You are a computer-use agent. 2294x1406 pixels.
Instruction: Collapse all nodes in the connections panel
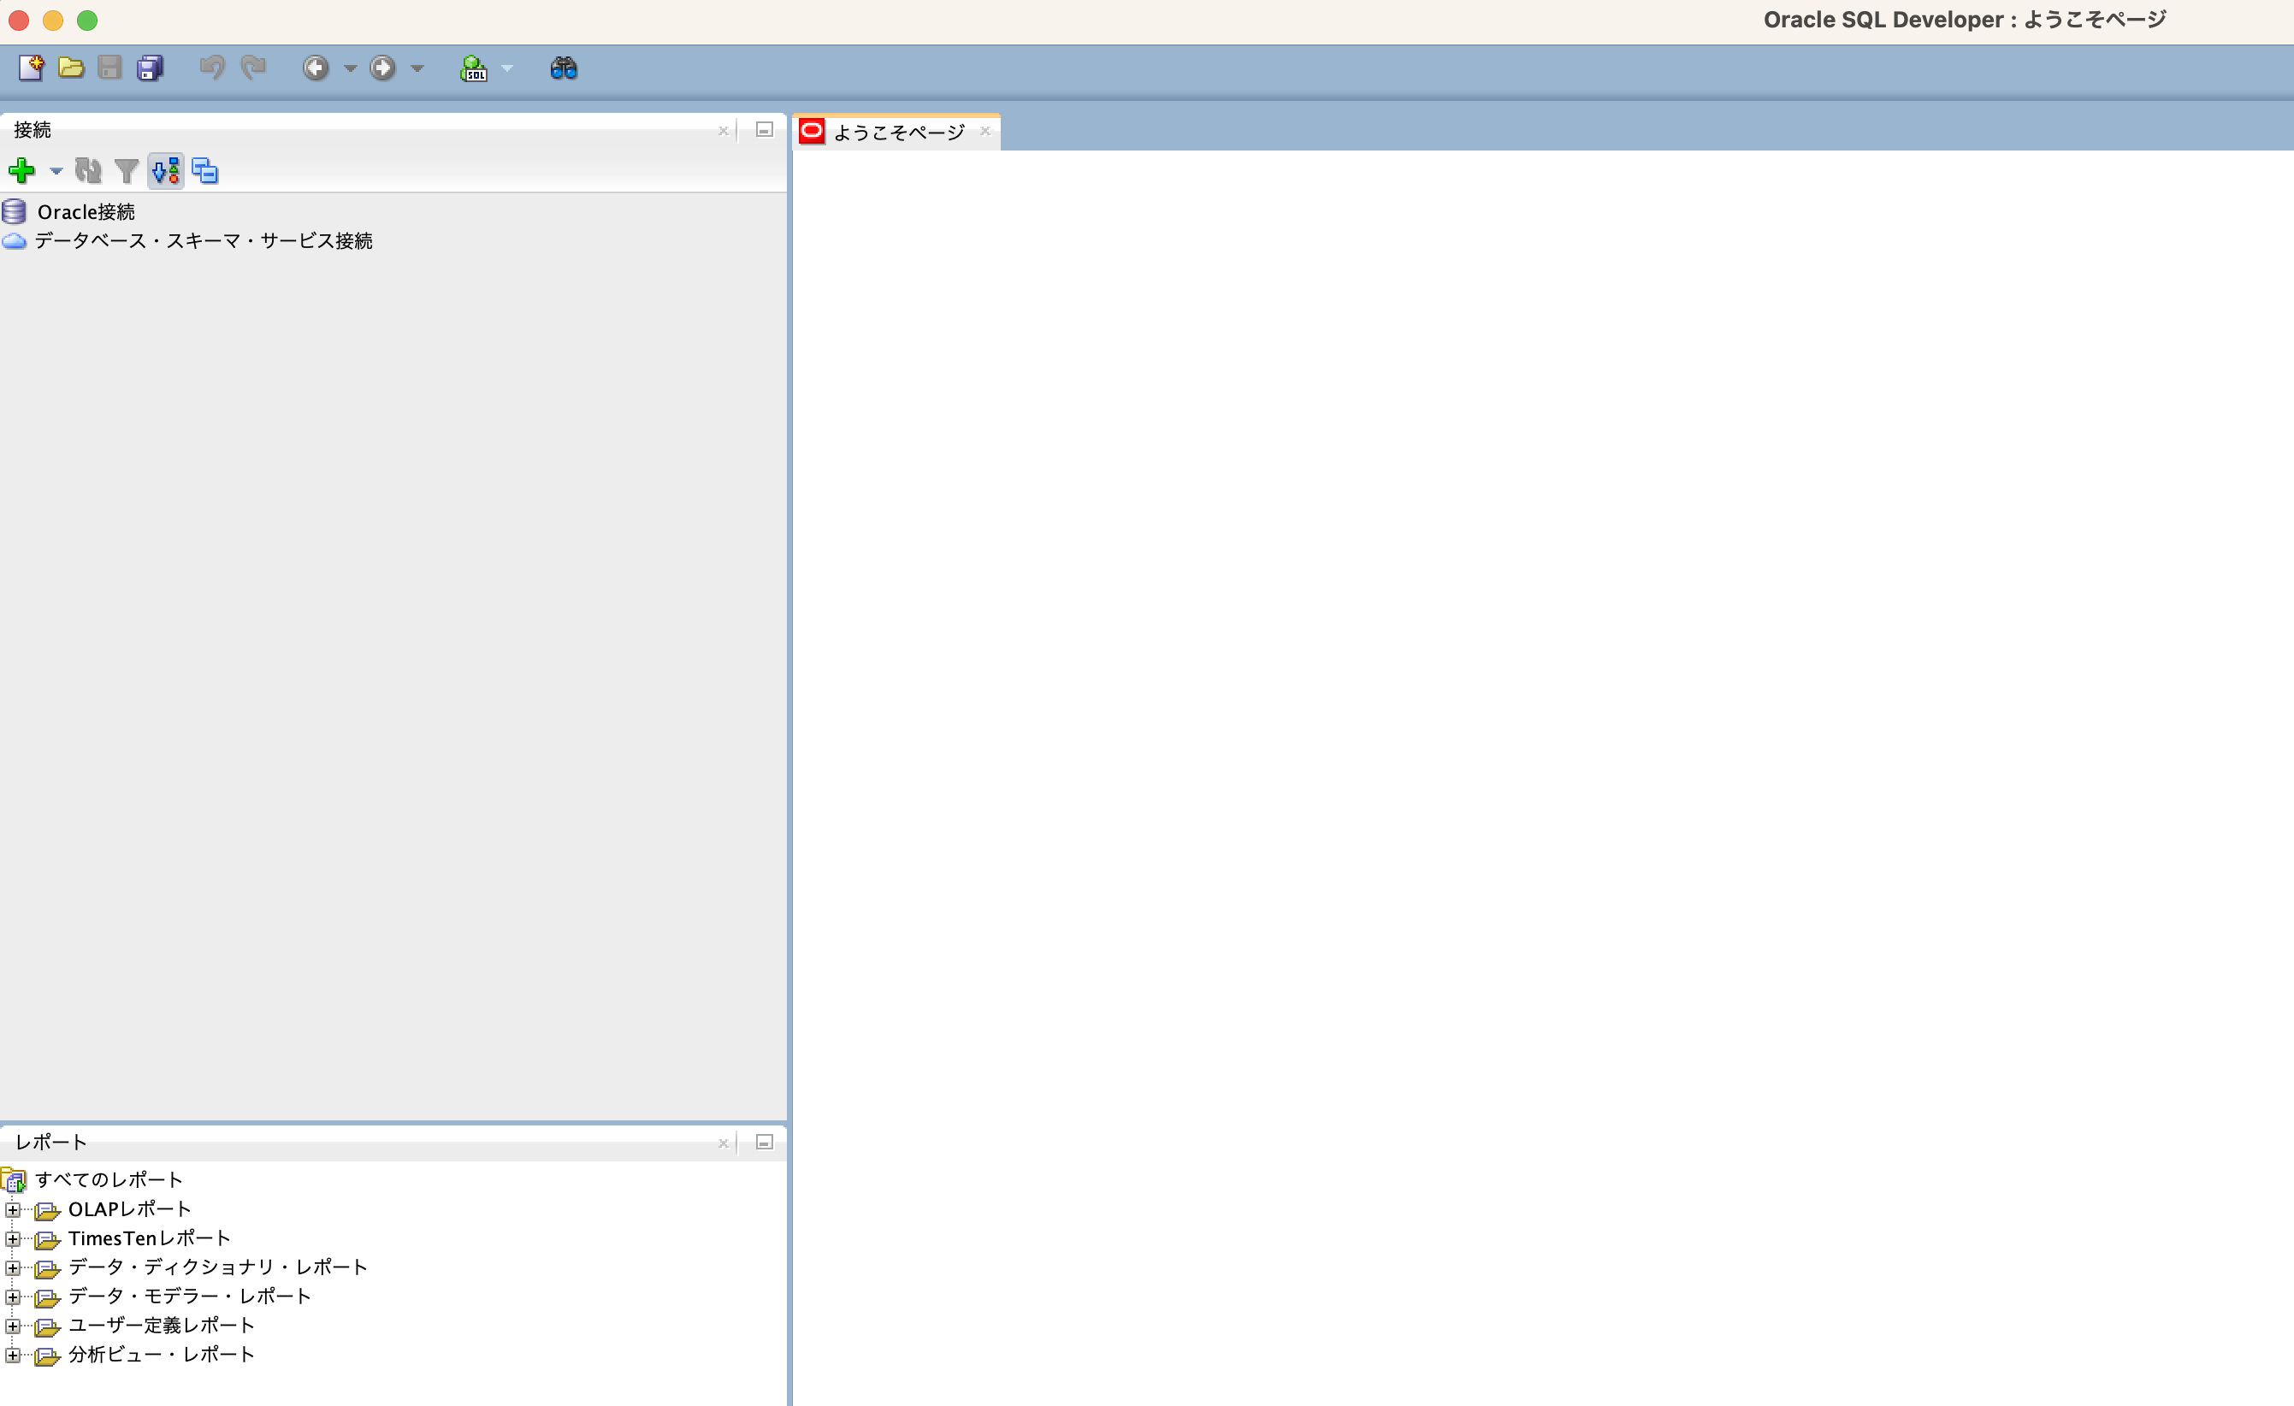click(206, 171)
